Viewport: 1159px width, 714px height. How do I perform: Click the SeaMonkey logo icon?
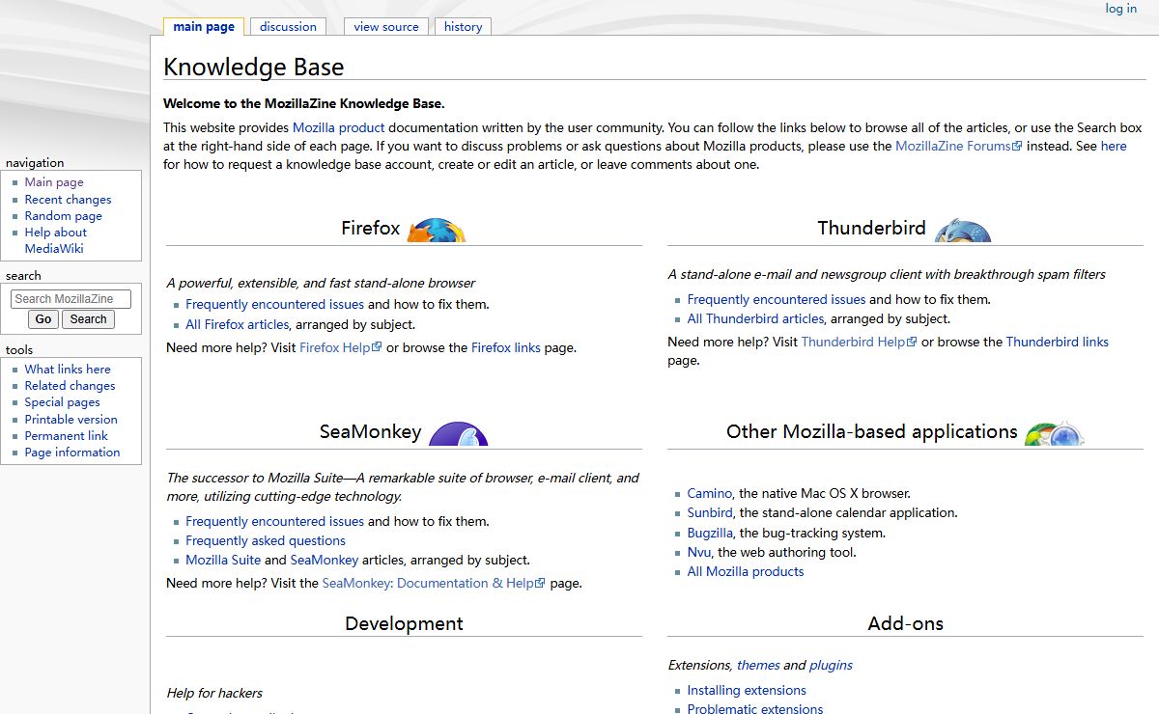(x=458, y=433)
